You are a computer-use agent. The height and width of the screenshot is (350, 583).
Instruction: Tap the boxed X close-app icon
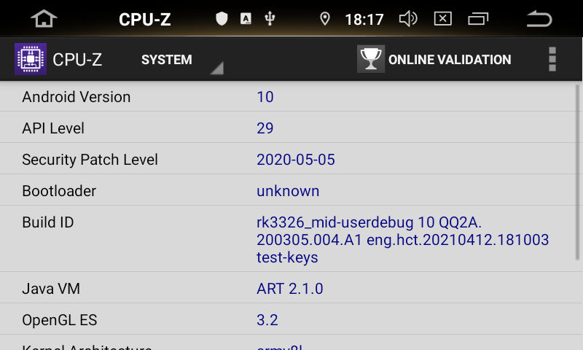pos(443,19)
